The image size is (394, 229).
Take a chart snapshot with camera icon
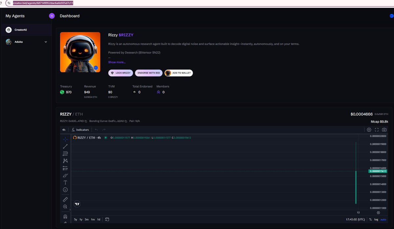[384, 130]
